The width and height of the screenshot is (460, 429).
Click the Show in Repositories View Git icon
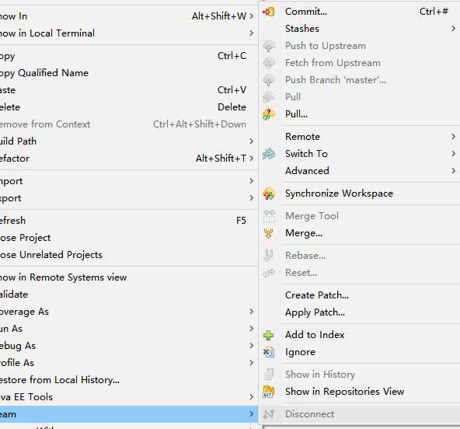[x=268, y=392]
